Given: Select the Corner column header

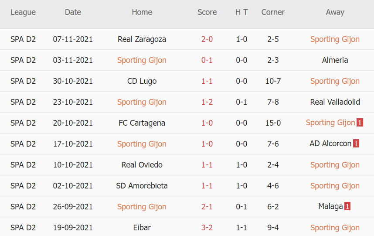Looking at the screenshot, I should (x=273, y=12).
